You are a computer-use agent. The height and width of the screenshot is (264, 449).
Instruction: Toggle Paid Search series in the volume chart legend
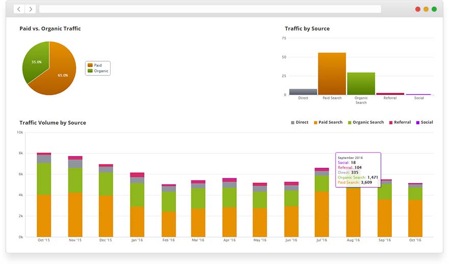coord(328,122)
